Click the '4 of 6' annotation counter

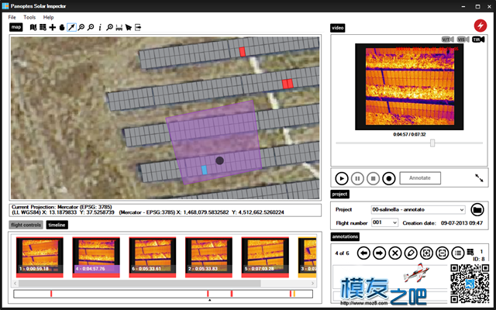tap(342, 253)
